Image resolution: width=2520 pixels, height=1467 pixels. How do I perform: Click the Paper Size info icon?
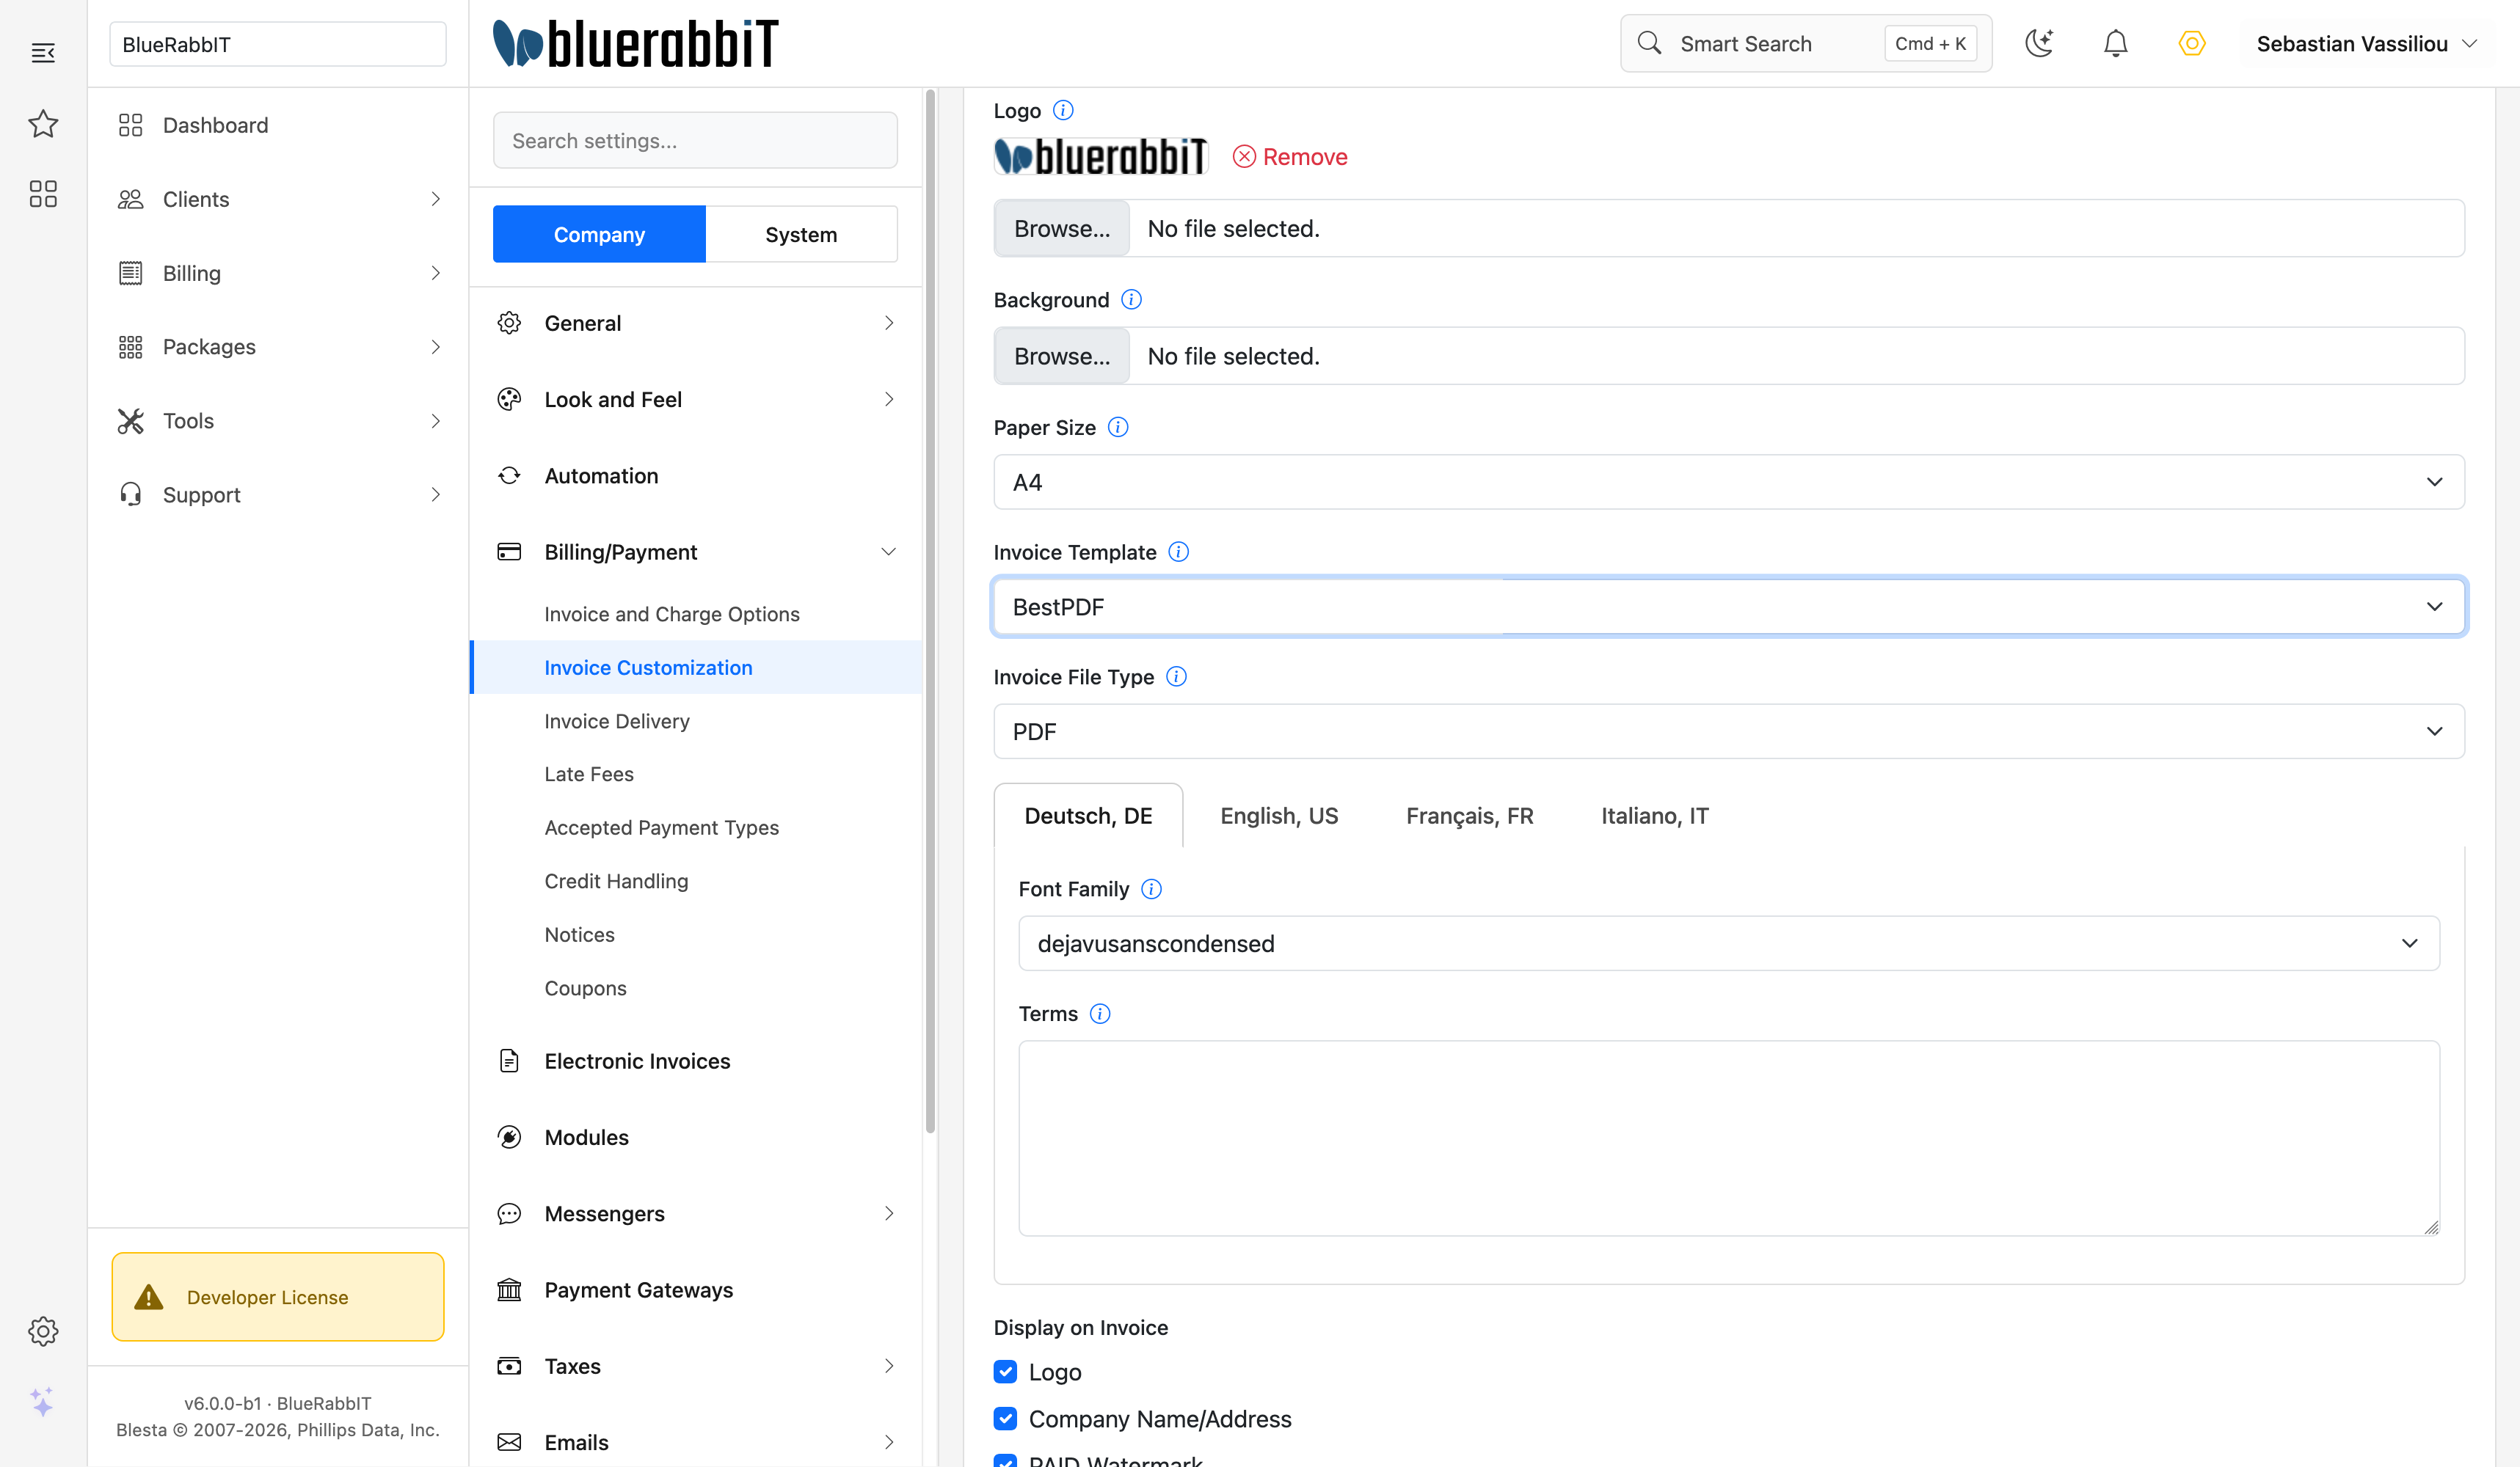tap(1118, 428)
